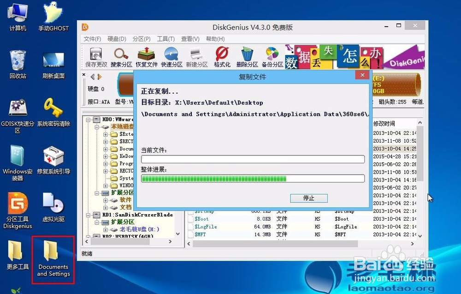
Task: Click 停止 button in copy dialog
Action: pyautogui.click(x=309, y=198)
